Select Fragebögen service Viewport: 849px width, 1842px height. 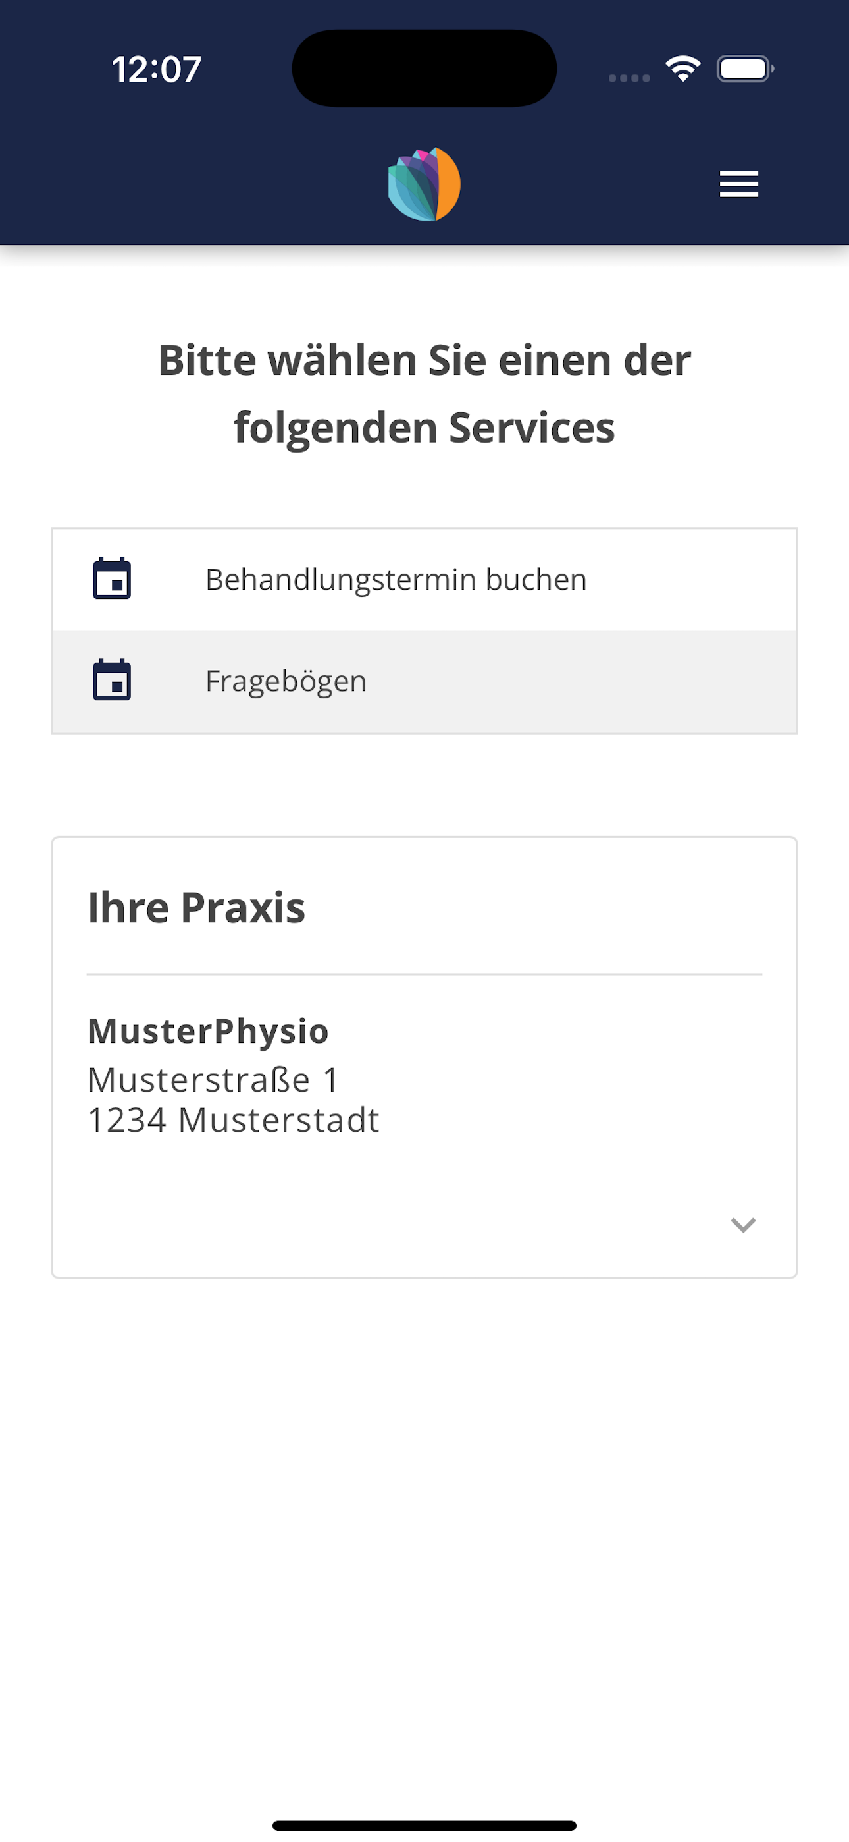[424, 681]
